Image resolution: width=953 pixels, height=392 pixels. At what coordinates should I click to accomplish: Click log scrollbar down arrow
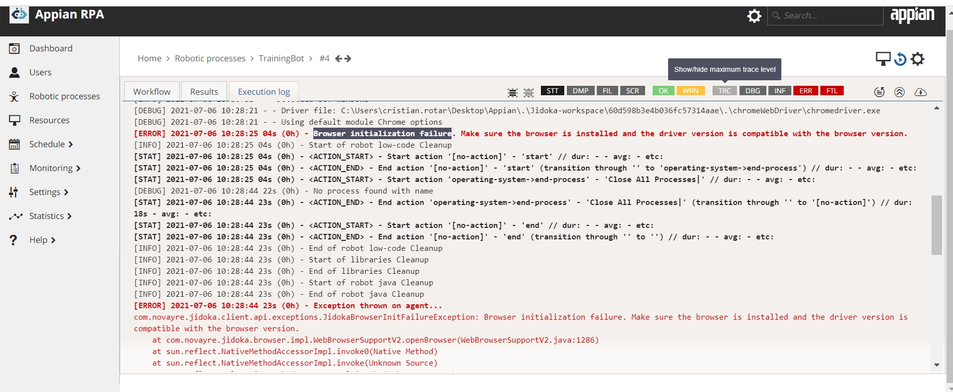[x=937, y=365]
